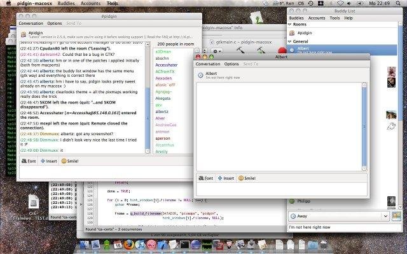Click the #pidgin room icon in conversation header
The width and height of the screenshot is (407, 254).
tap(24, 34)
